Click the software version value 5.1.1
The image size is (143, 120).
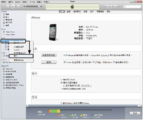coord(88,33)
